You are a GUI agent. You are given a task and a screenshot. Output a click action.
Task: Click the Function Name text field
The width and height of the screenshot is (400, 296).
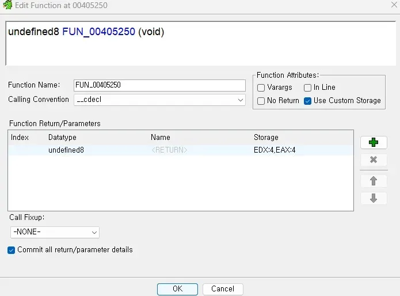[x=159, y=85]
